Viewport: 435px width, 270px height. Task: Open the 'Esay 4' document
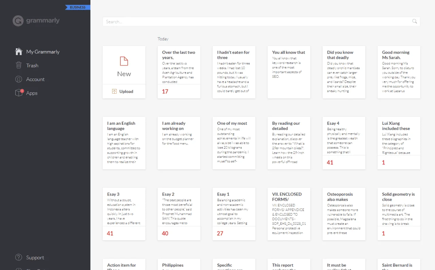344,143
